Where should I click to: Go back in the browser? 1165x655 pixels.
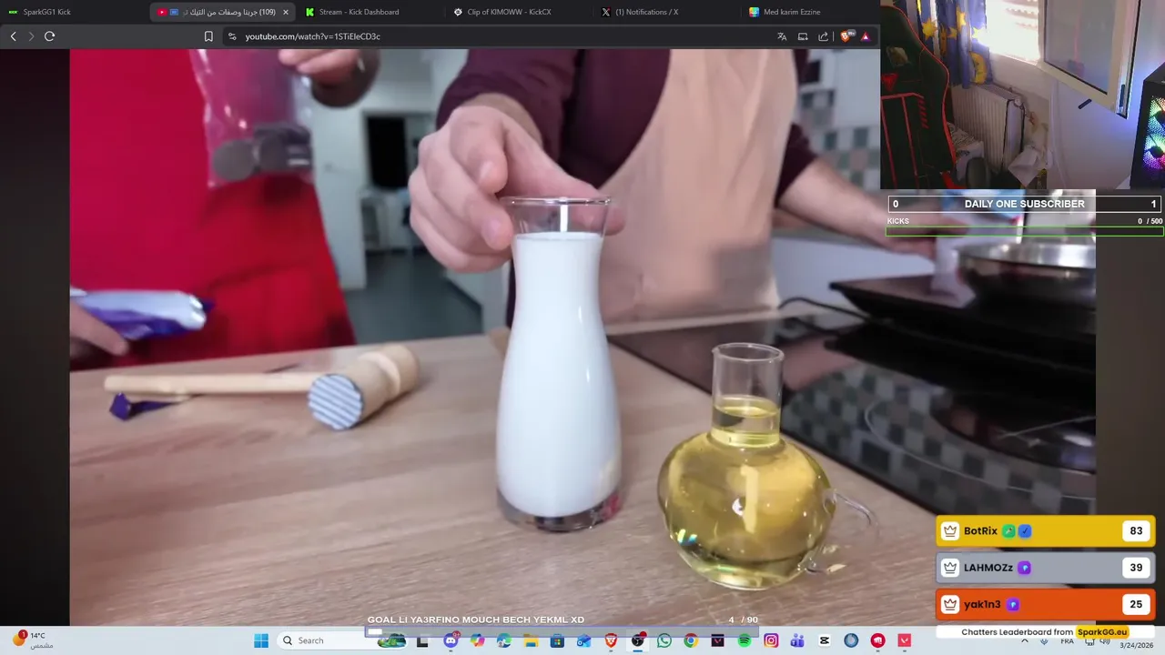pos(13,36)
